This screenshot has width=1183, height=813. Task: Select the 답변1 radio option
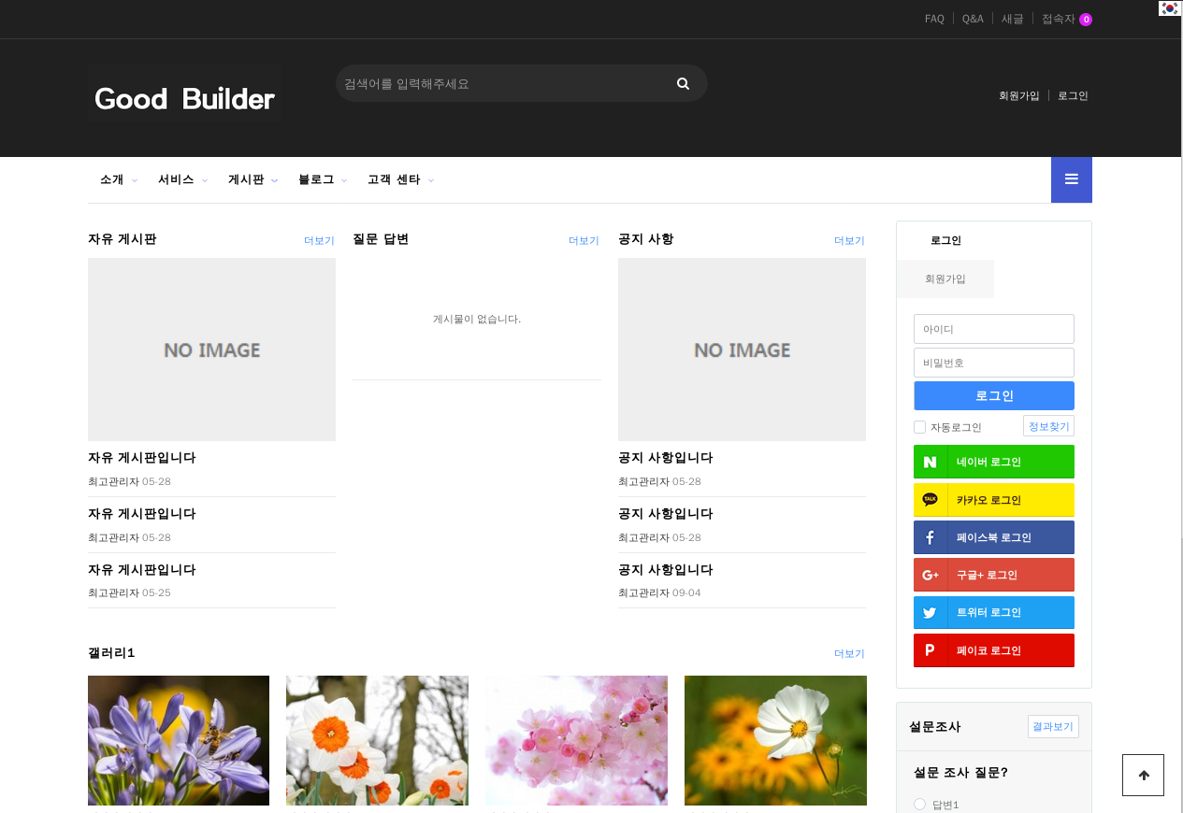pyautogui.click(x=920, y=804)
